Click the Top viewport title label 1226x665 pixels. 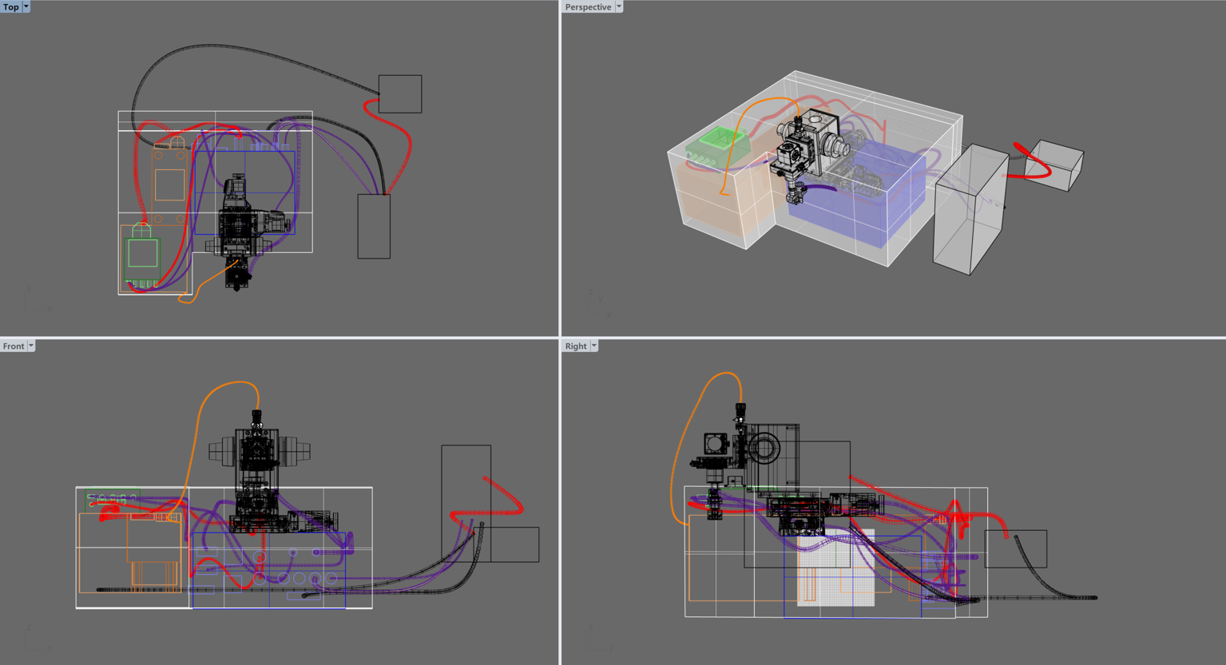pos(11,6)
